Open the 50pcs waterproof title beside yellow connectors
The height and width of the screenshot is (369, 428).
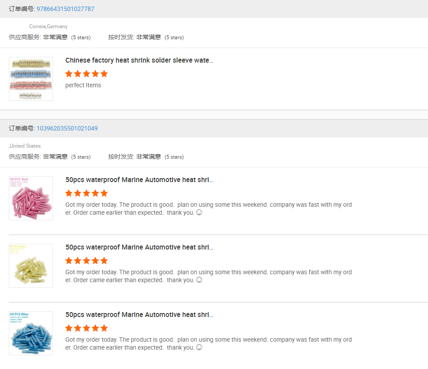click(x=139, y=247)
